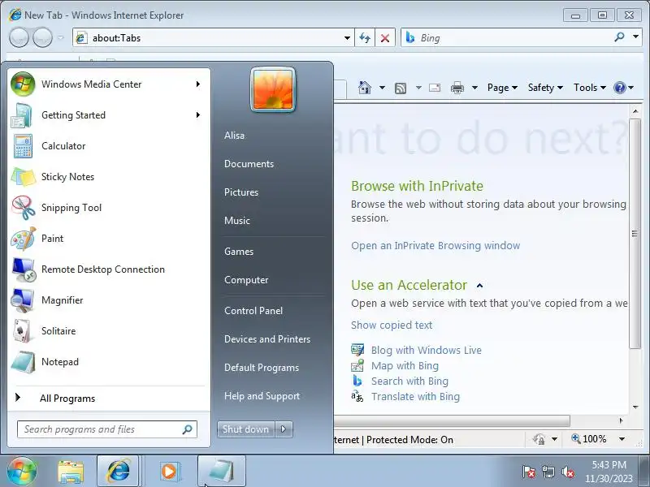This screenshot has height=487, width=650.
Task: Click the red Stop button in Internet Explorer
Action: coord(385,38)
